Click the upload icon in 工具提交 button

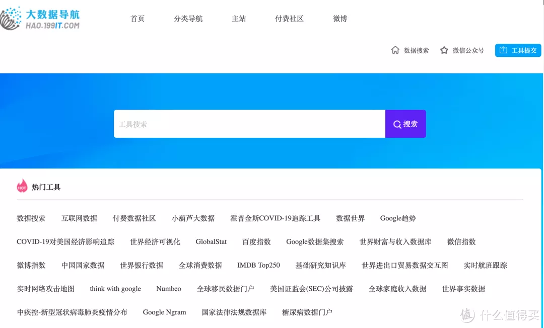[x=503, y=50]
